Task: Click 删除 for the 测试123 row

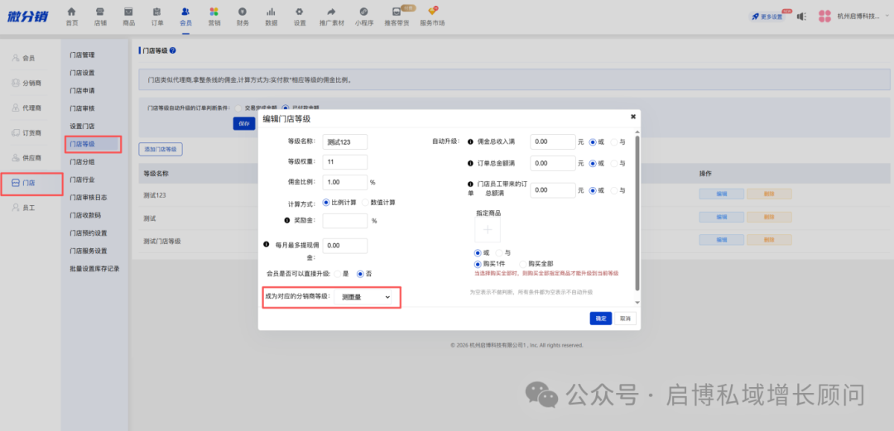Action: coord(768,194)
